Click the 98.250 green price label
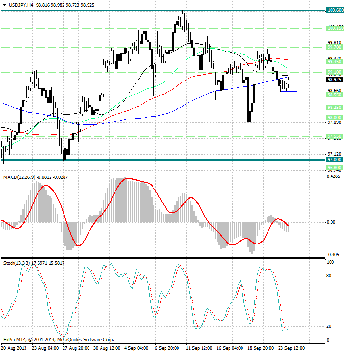344x352 pixels. coord(334,108)
